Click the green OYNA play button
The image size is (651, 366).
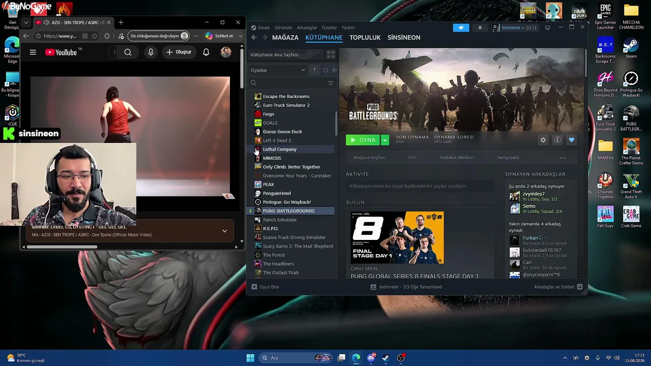363,140
